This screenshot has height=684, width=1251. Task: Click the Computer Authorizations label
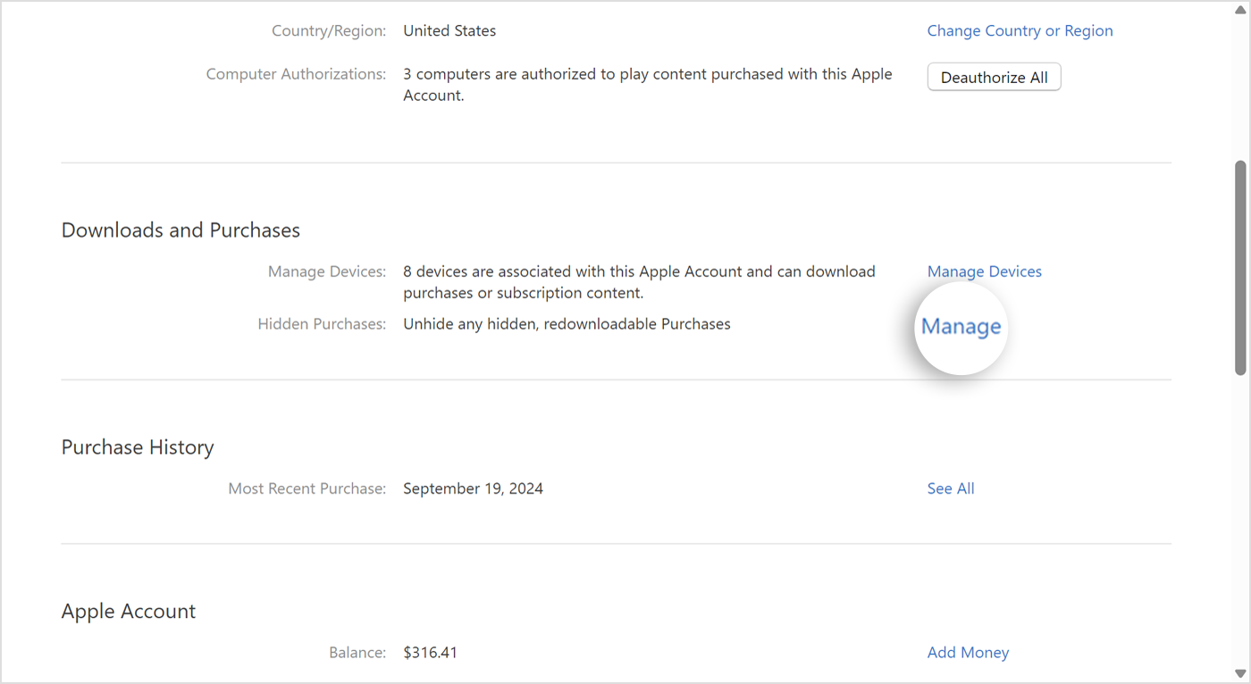[x=296, y=73]
